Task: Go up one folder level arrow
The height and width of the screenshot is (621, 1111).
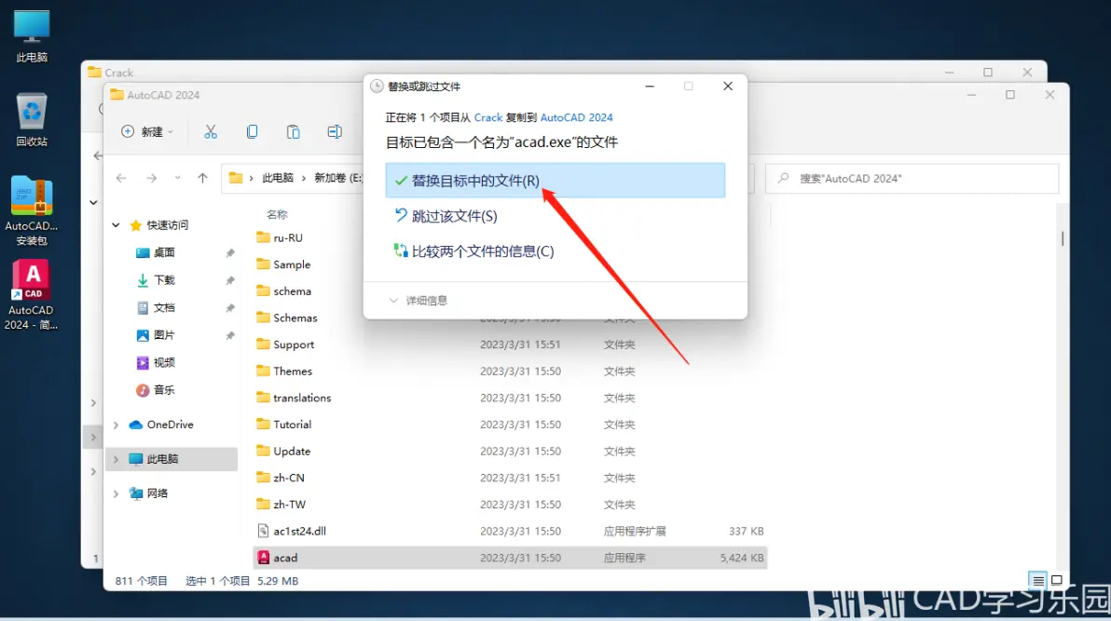Action: tap(202, 179)
